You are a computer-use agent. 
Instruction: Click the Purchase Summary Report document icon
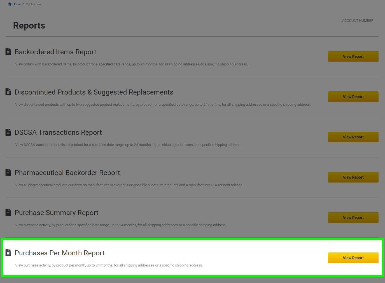point(8,213)
